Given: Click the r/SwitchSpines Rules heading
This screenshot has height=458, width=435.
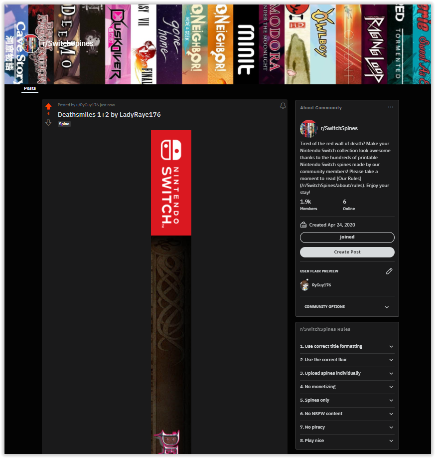Looking at the screenshot, I should click(x=325, y=329).
